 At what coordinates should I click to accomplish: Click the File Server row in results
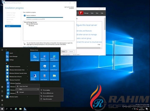[x=31, y=26]
